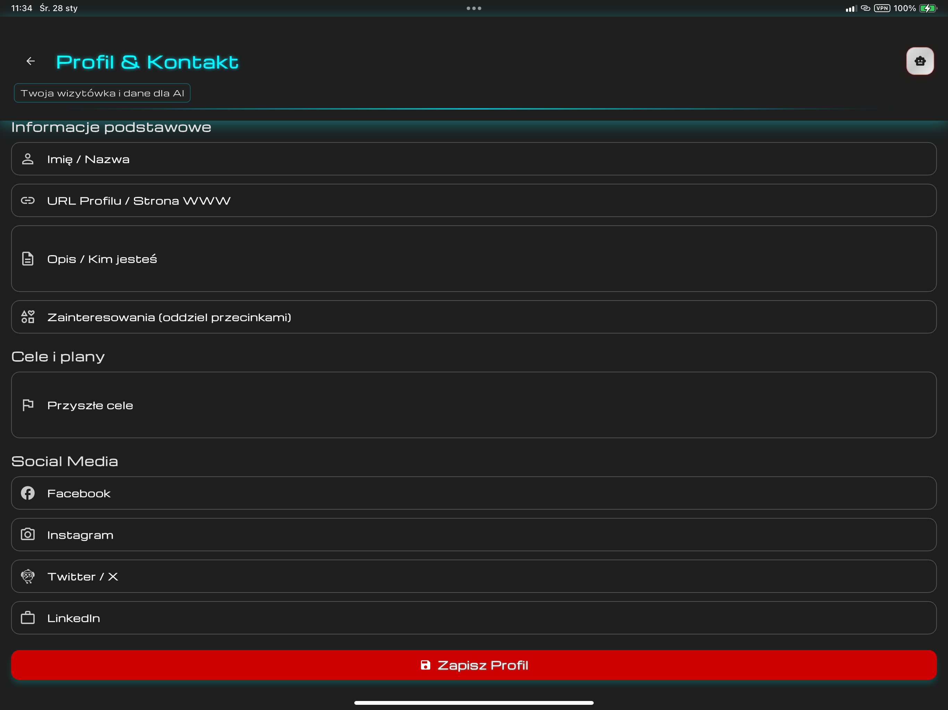The image size is (948, 710).
Task: Tap the battery status icon
Action: [928, 8]
